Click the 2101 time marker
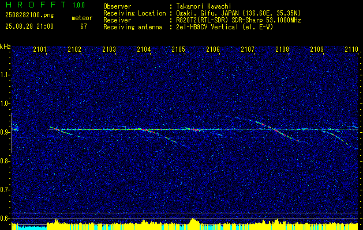 [x=40, y=49]
